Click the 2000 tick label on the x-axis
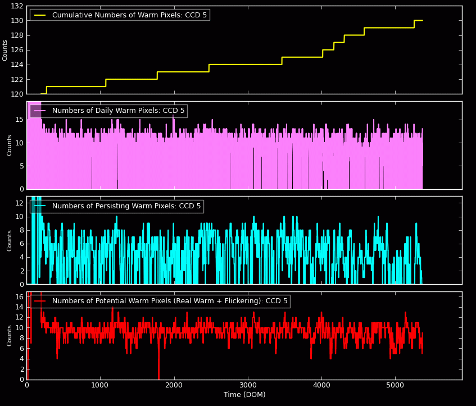The width and height of the screenshot is (476, 406). click(x=174, y=386)
